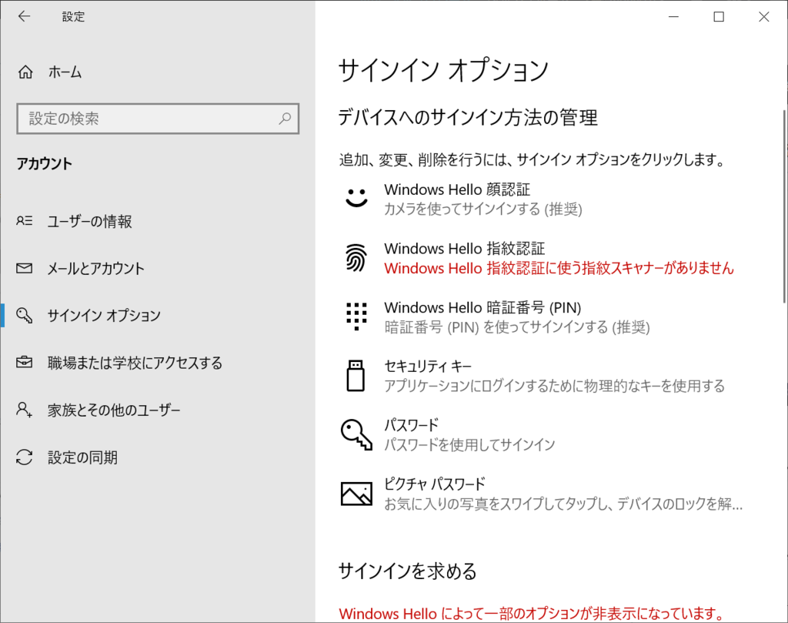Open ホーム in the sidebar
This screenshot has height=623, width=788.
click(158, 72)
